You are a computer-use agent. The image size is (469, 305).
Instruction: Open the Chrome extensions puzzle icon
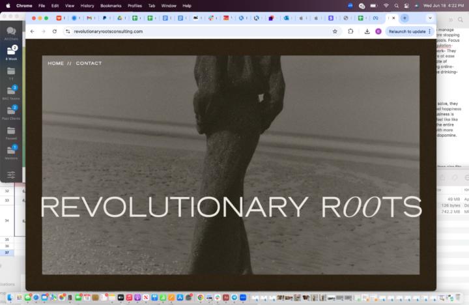pyautogui.click(x=350, y=31)
